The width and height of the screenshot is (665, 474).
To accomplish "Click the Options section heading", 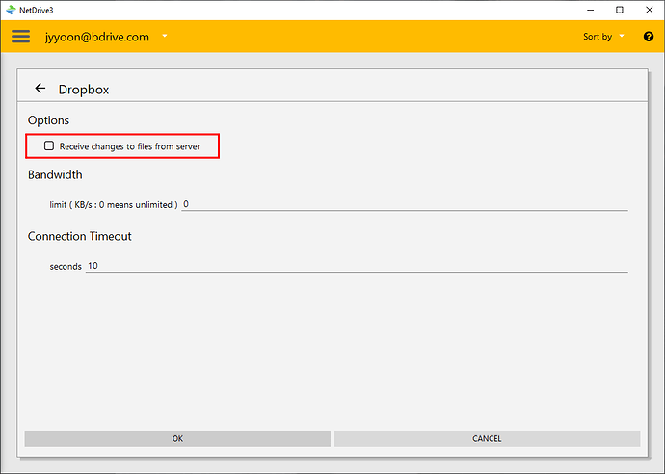I will [48, 120].
